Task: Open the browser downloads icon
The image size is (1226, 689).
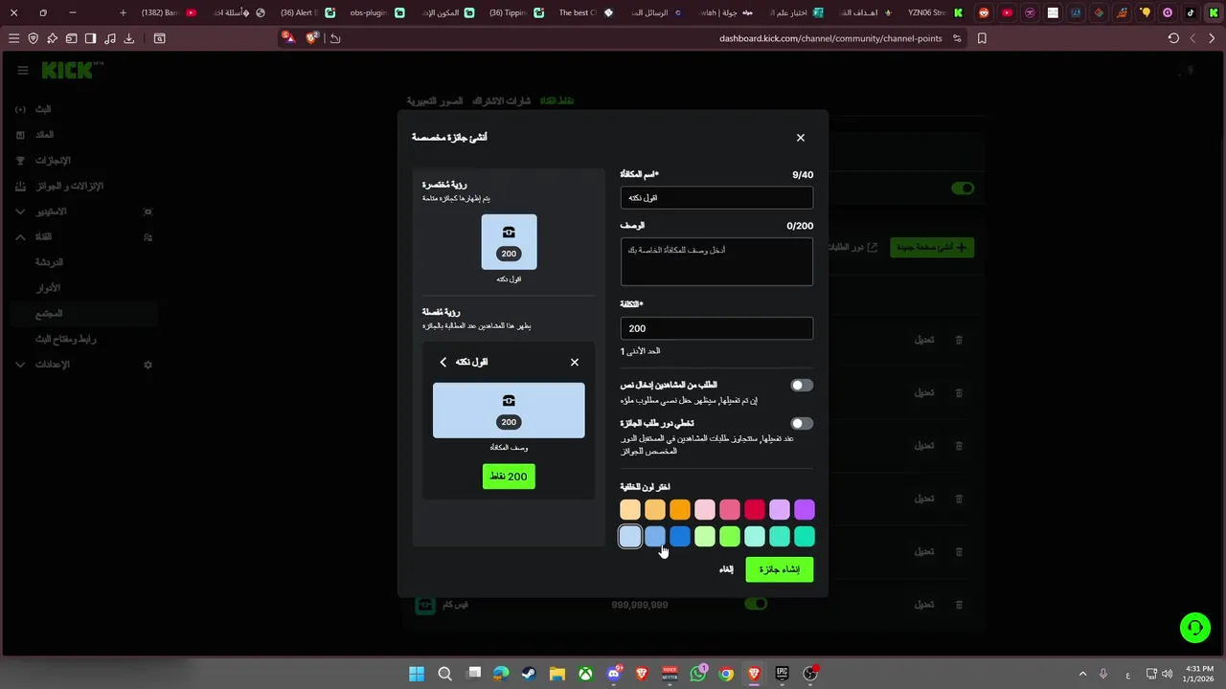Action: [129, 38]
